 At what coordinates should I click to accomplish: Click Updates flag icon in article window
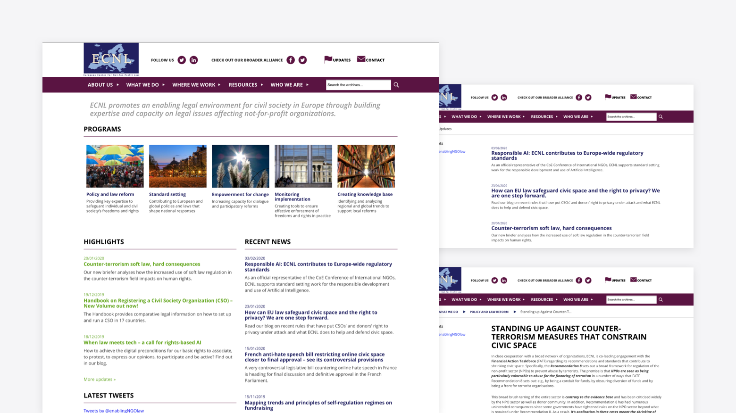point(608,280)
